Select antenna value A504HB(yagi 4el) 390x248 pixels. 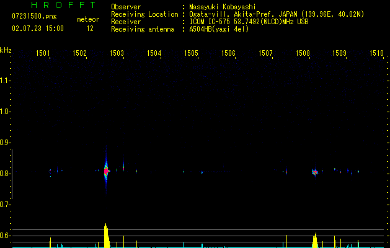coord(219,29)
